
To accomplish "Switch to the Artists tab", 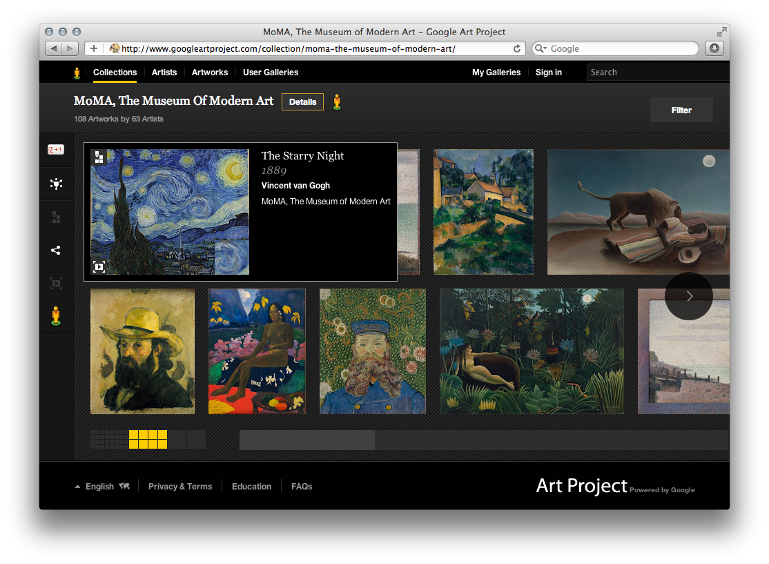I will (164, 72).
